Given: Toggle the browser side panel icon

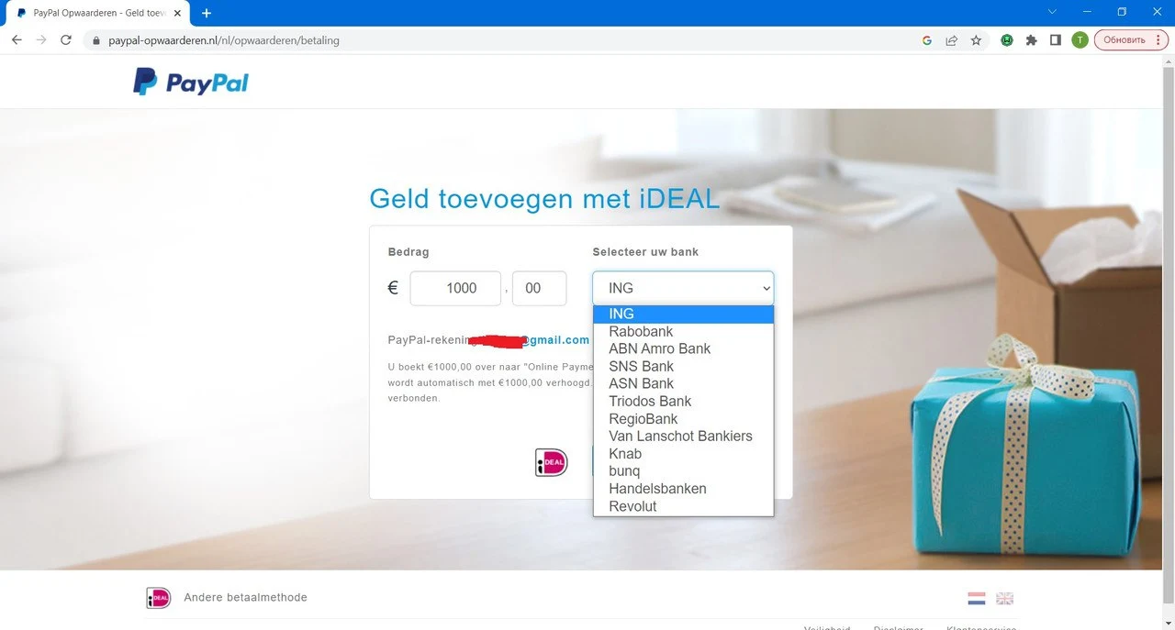Looking at the screenshot, I should tap(1056, 40).
